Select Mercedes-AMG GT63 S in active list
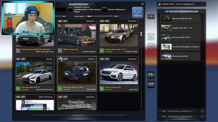The height and width of the screenshot is (122, 218). coord(180,37)
